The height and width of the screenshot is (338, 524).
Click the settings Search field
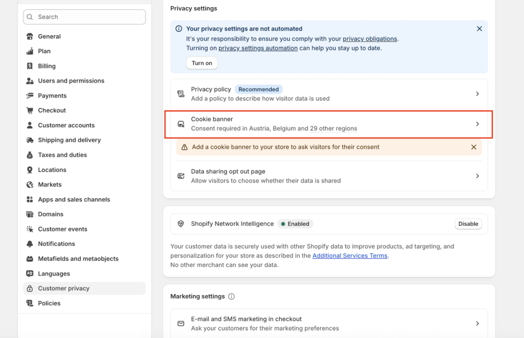coord(84,17)
